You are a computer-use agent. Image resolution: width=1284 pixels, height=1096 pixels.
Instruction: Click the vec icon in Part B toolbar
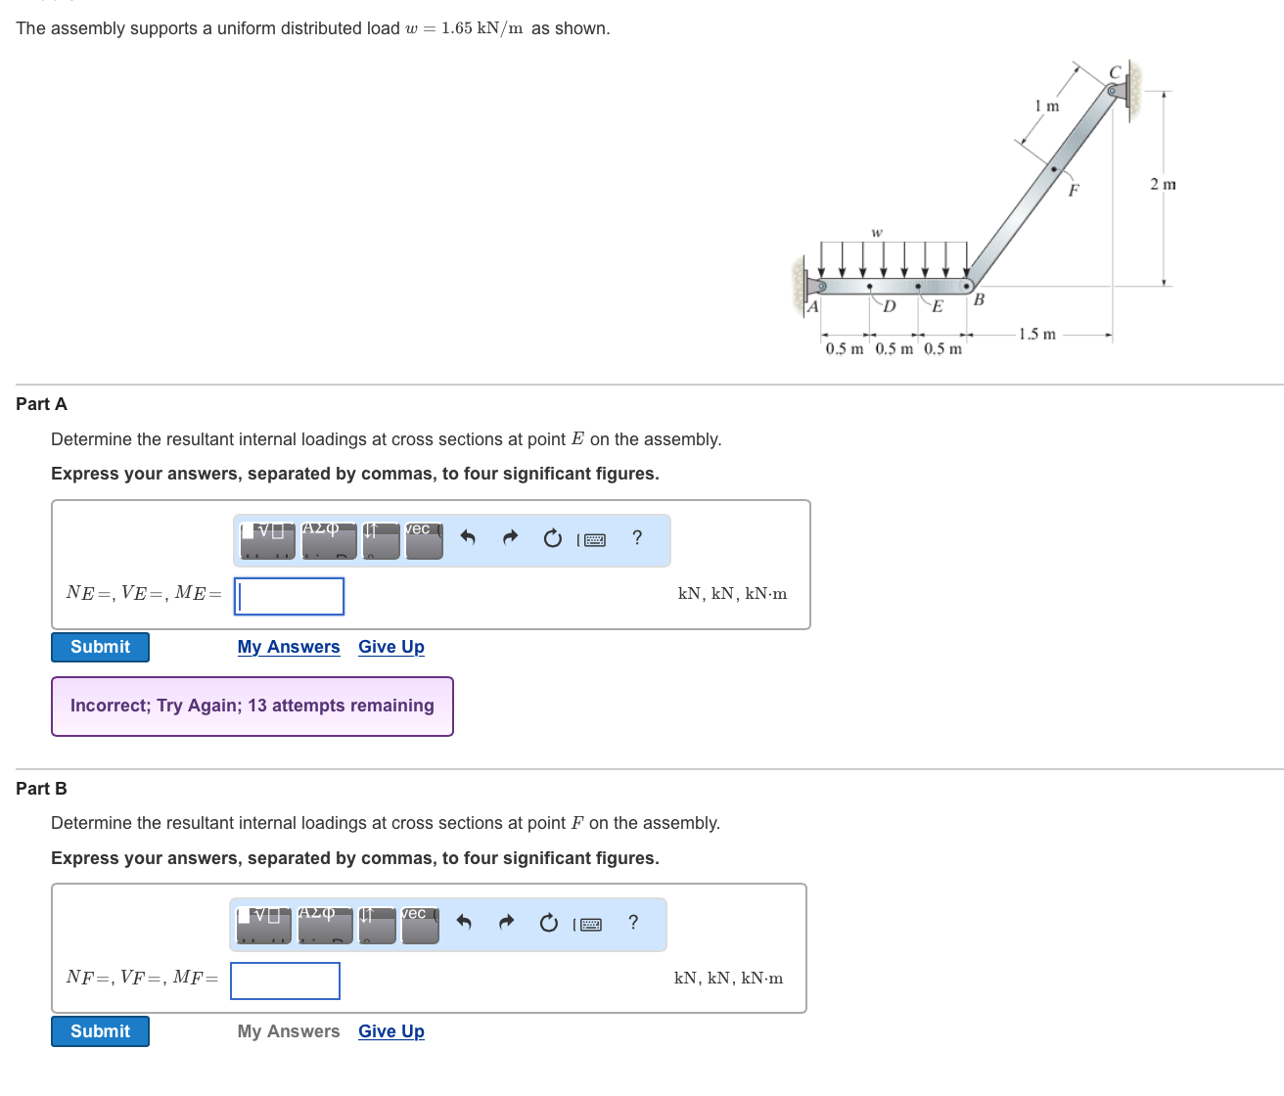pos(420,924)
